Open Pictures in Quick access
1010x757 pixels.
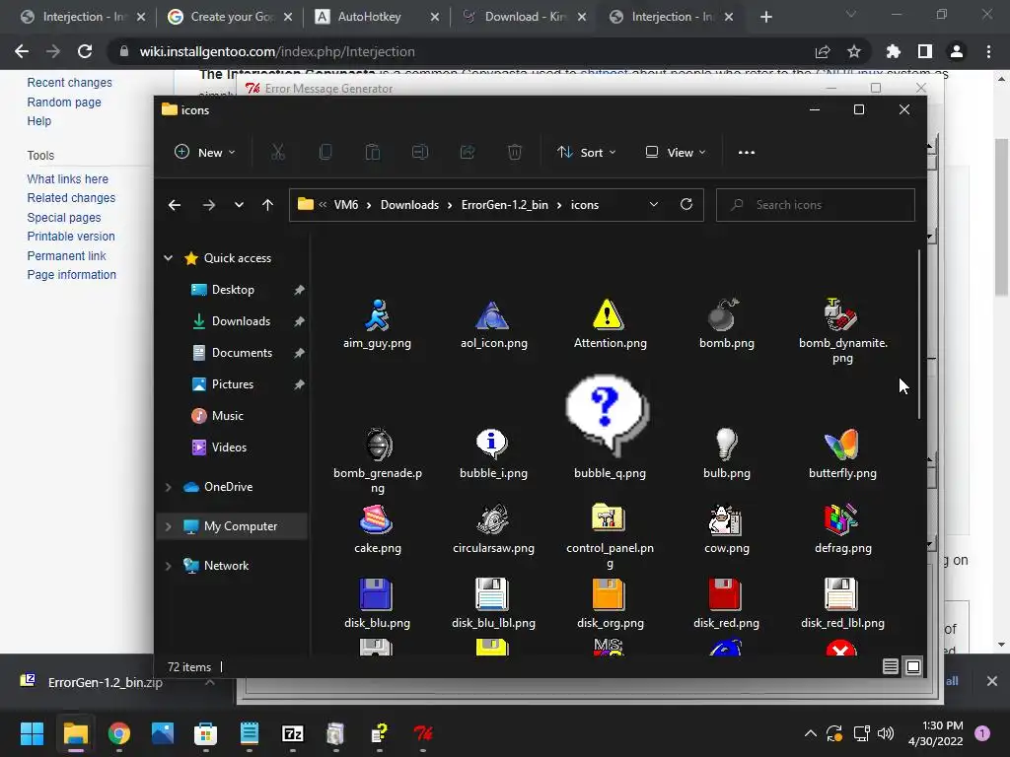tap(233, 384)
